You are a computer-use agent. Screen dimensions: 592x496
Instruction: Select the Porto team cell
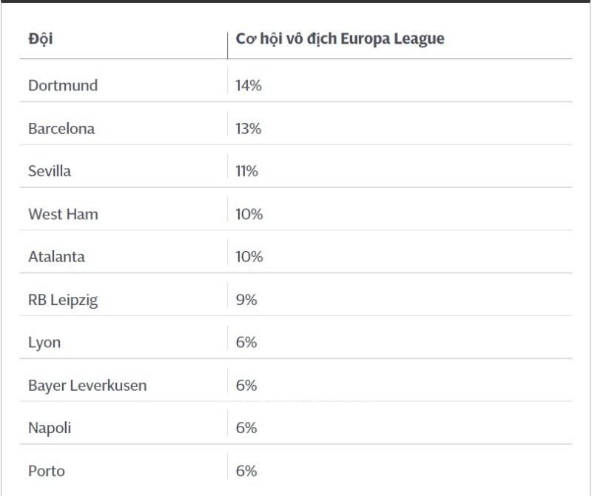pyautogui.click(x=47, y=471)
